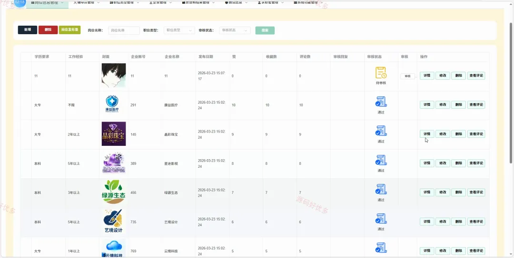Click the 待审核 status icon in first row
The image size is (514, 258).
[x=381, y=73]
